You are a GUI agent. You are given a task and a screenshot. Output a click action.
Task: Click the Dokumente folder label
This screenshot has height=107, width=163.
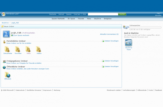coord(8,53)
